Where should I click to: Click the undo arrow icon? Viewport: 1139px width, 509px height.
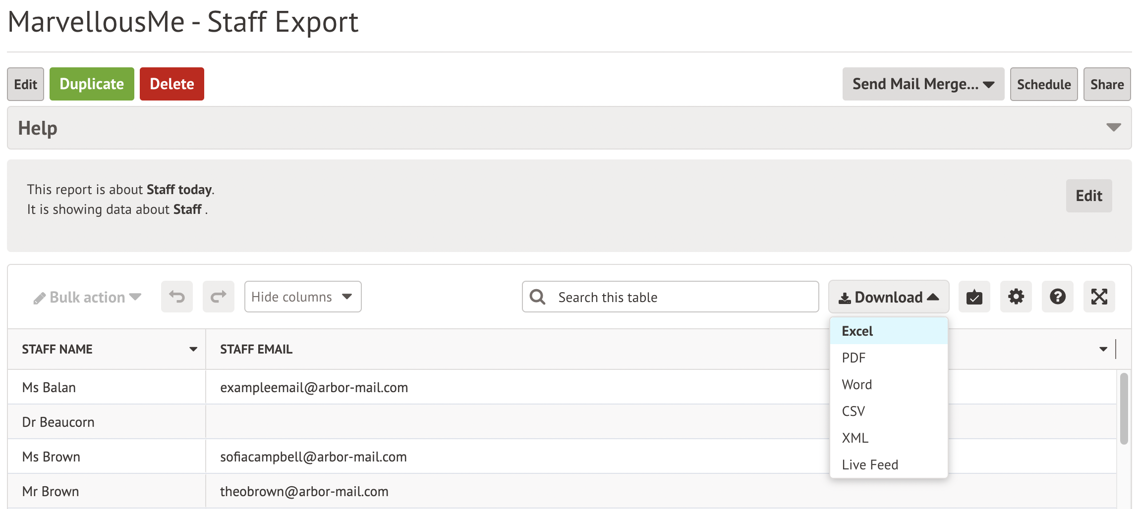click(176, 297)
